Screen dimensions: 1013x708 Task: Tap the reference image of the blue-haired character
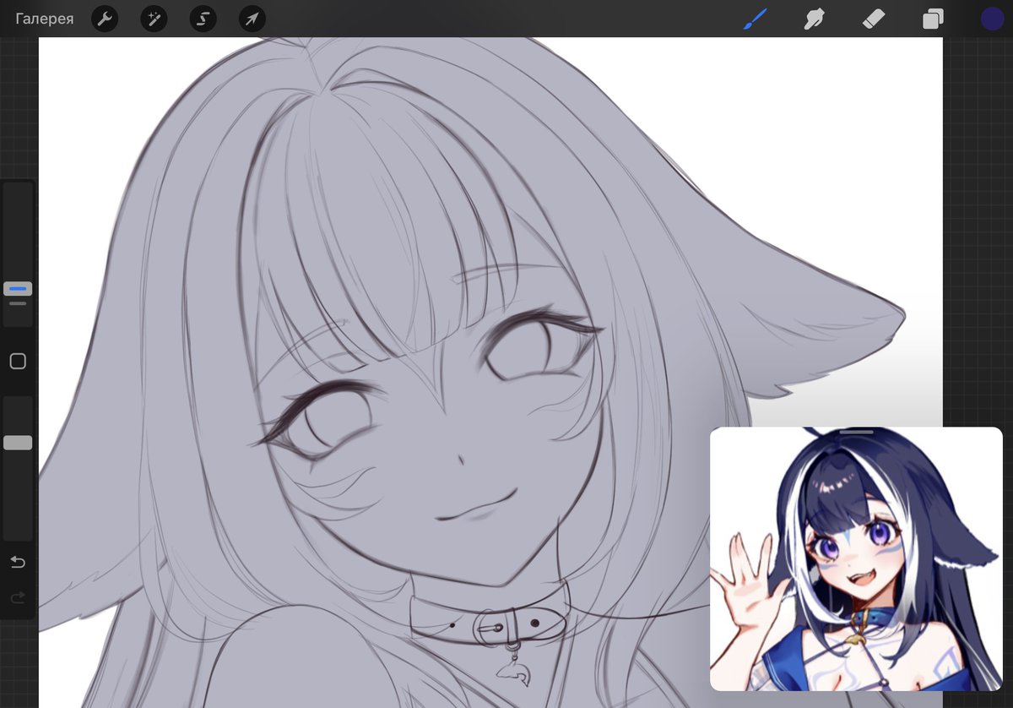tap(856, 559)
